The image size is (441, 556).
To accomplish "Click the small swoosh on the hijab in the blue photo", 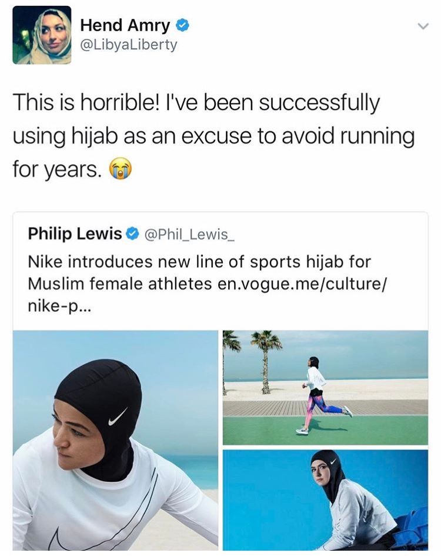I will coord(333,462).
